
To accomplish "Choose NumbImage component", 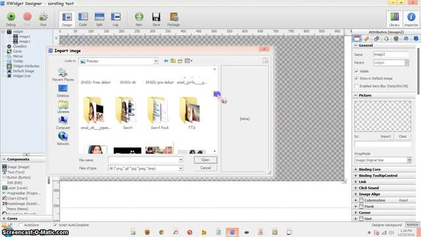I will click(x=21, y=203).
